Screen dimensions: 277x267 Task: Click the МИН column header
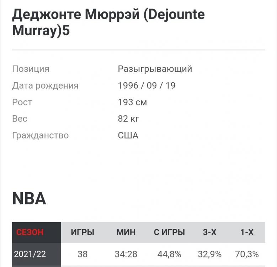126,232
